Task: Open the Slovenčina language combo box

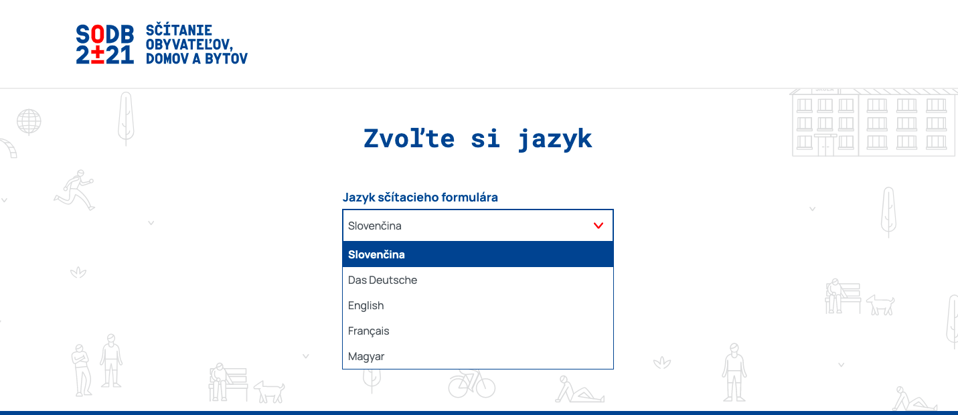Action: 478,226
